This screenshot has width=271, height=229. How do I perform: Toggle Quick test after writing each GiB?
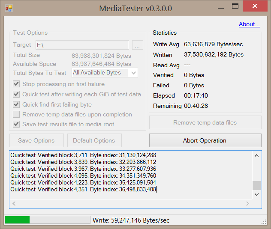(x=16, y=94)
